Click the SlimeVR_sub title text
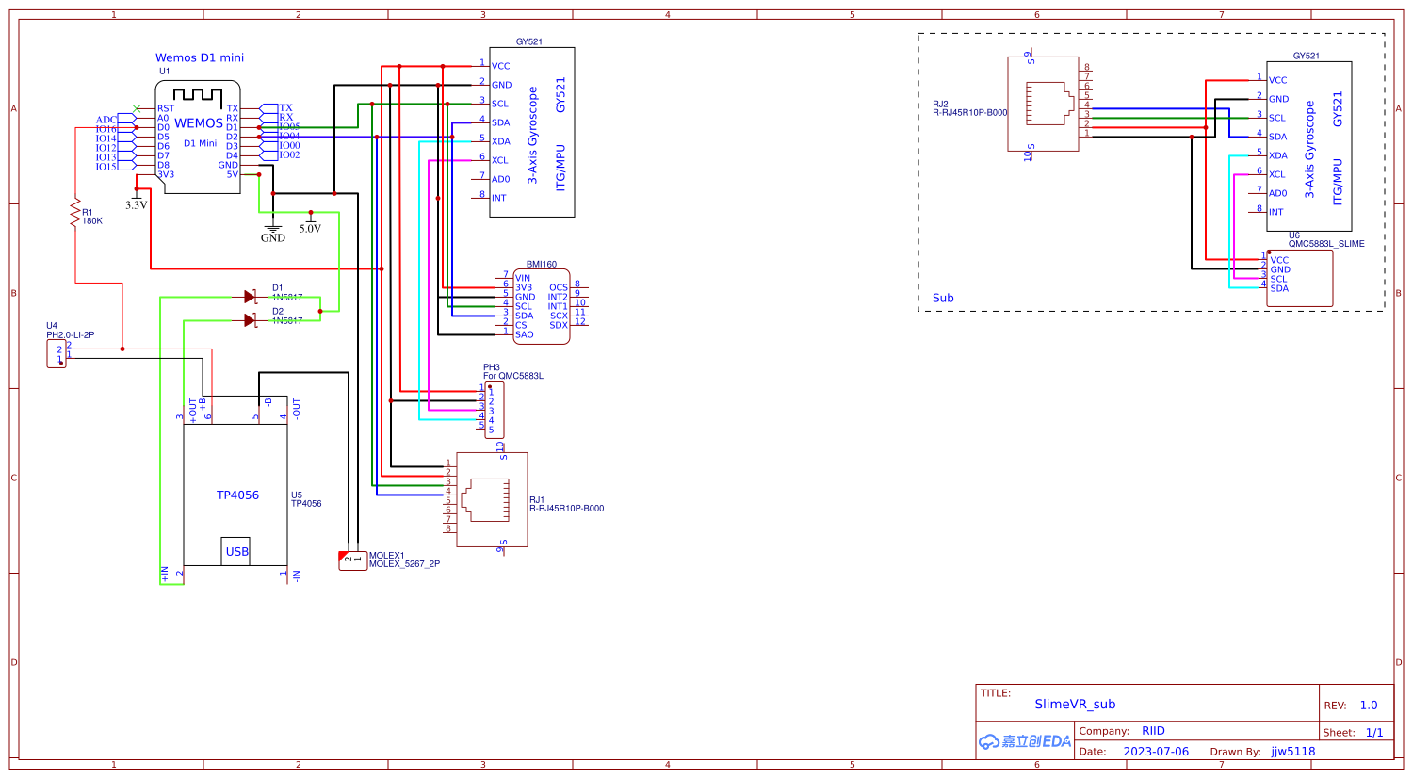1413x779 pixels. click(1074, 704)
